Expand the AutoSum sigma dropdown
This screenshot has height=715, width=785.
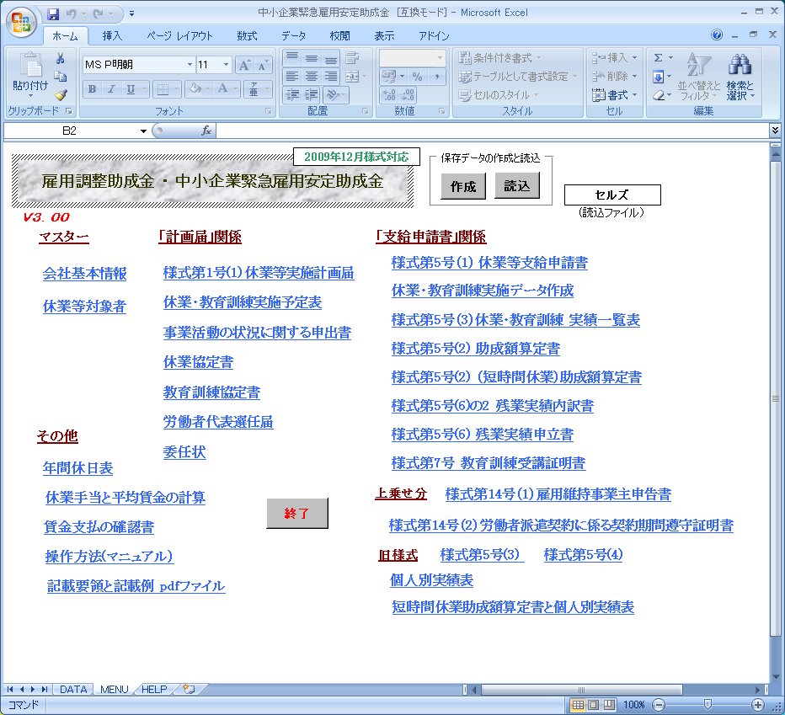pyautogui.click(x=670, y=57)
